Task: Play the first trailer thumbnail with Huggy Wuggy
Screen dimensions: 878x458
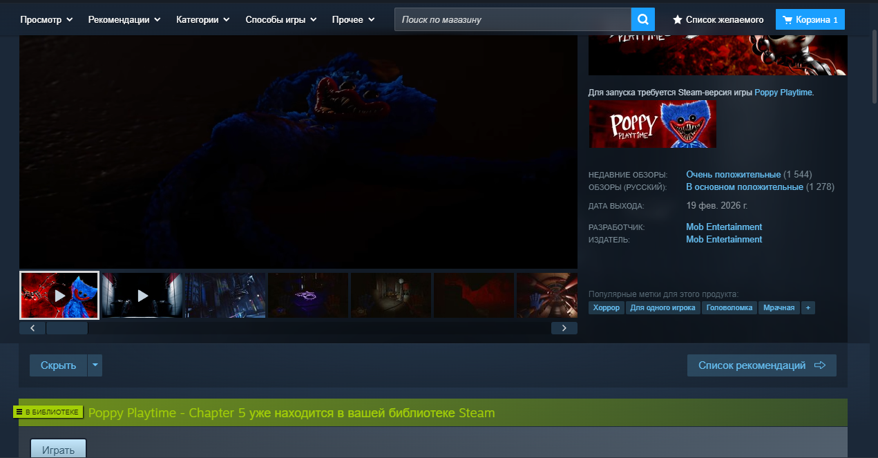Action: [59, 295]
